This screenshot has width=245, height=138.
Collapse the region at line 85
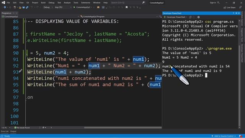(x=26, y=21)
